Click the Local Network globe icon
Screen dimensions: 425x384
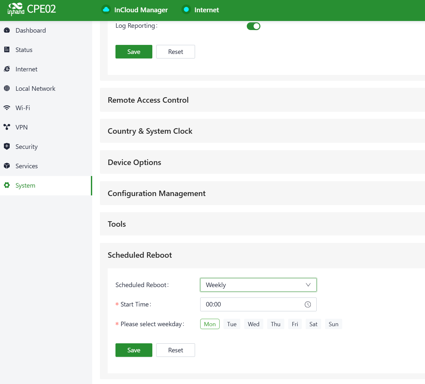(x=7, y=88)
